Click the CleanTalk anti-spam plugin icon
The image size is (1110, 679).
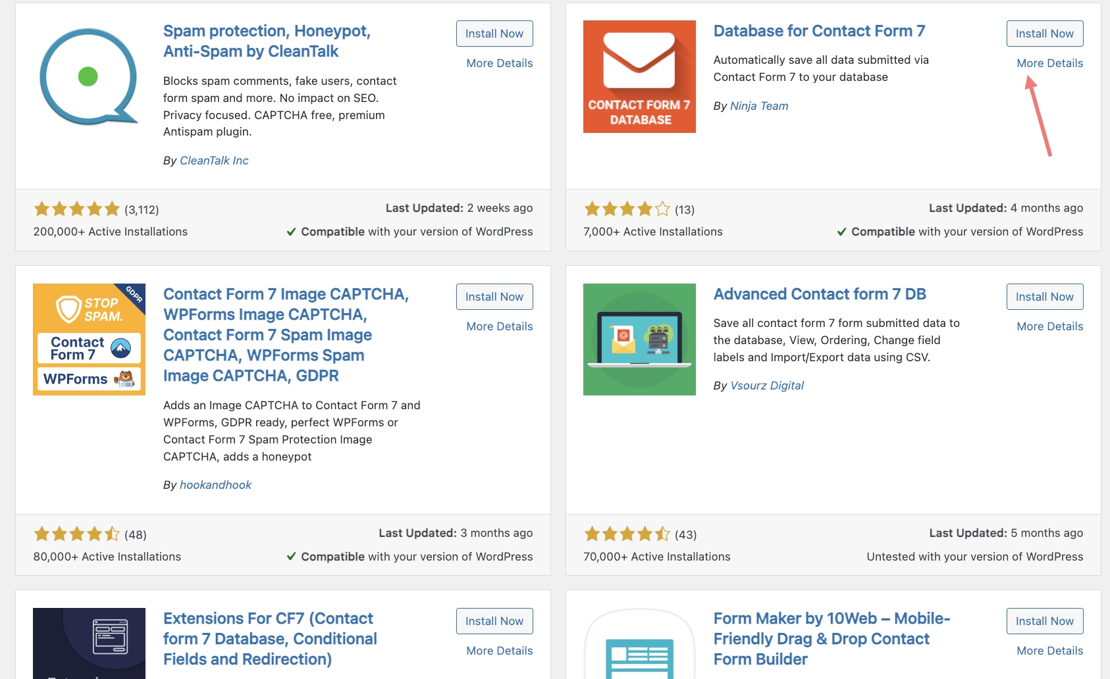(x=89, y=76)
